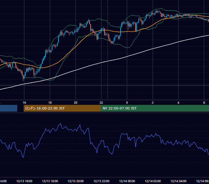Click hour label 20 on candlestick time axis
This screenshot has width=209, height=184.
point(76,103)
